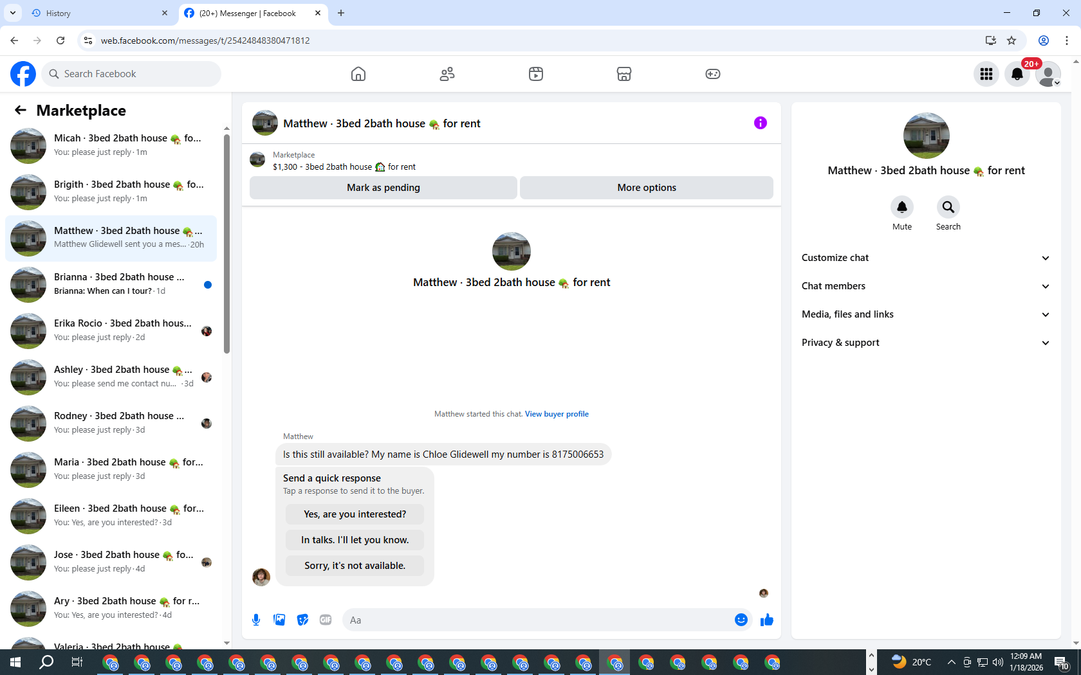
Task: Expand Chat members section
Action: click(x=926, y=286)
